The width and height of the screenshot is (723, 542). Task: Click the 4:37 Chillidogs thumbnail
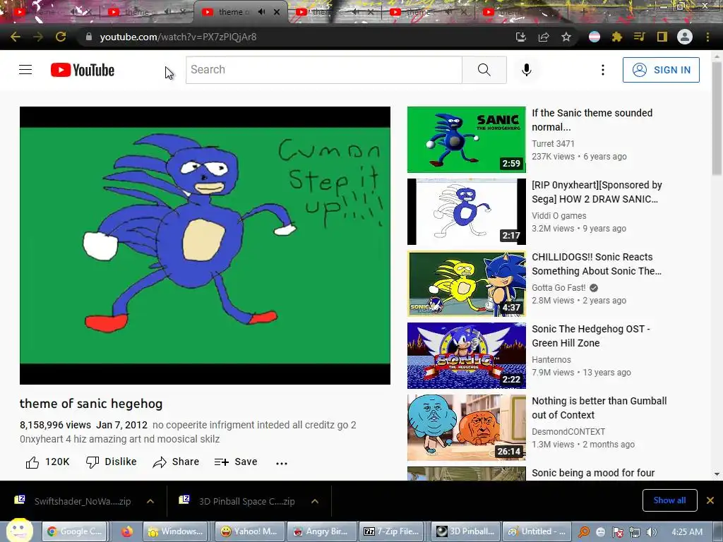[x=466, y=284]
